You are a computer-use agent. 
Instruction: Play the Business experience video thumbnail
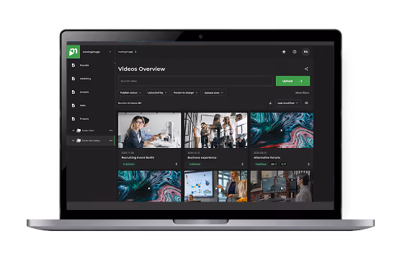(215, 130)
